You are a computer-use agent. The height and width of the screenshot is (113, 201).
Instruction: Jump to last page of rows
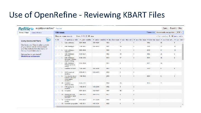pos(181,36)
